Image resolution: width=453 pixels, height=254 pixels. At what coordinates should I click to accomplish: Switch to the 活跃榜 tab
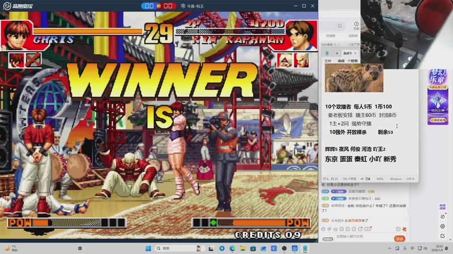(x=353, y=36)
